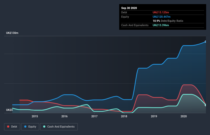Toggle Cash And Equivalents legend button
This screenshot has width=210, height=135.
(59, 127)
